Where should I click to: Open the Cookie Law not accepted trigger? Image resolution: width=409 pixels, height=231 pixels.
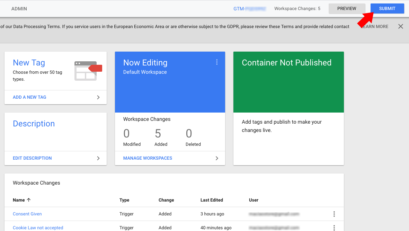38,228
